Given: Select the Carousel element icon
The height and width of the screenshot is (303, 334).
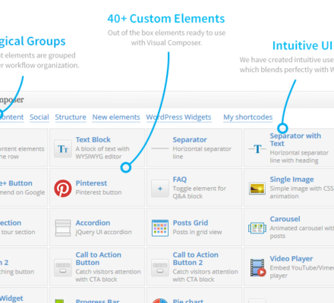Looking at the screenshot, I should point(257,228).
